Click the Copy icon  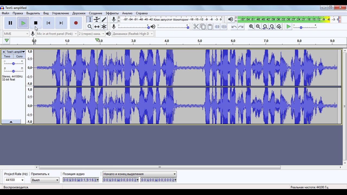(x=203, y=27)
